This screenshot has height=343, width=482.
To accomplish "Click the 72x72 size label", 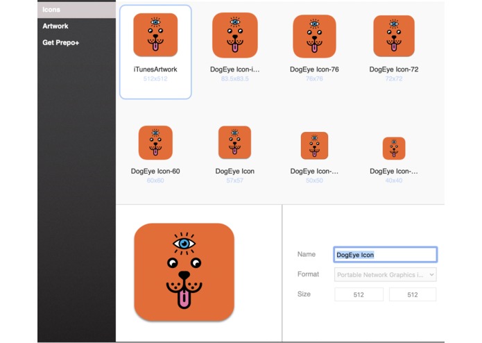I will coord(394,78).
